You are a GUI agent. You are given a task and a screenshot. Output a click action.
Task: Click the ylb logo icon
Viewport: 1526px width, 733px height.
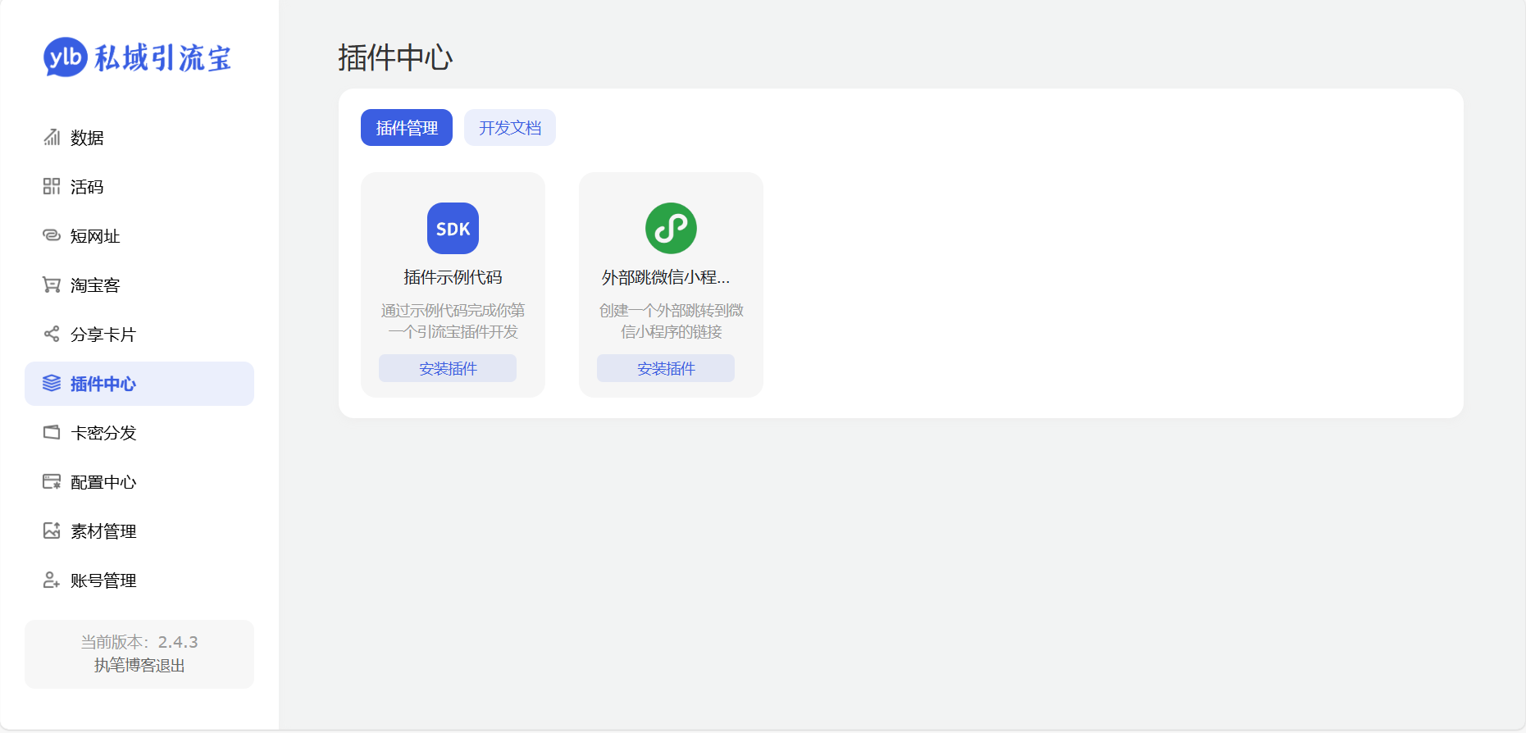point(66,57)
